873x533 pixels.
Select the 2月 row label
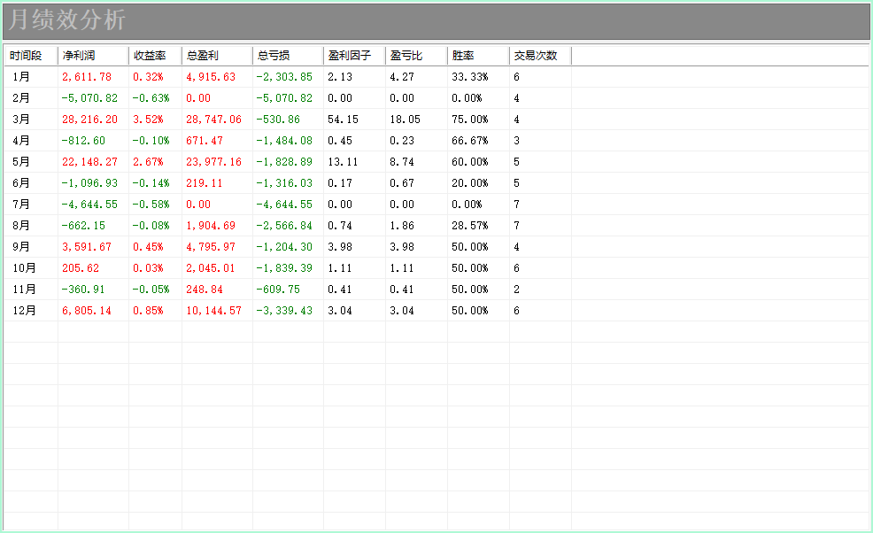(21, 98)
